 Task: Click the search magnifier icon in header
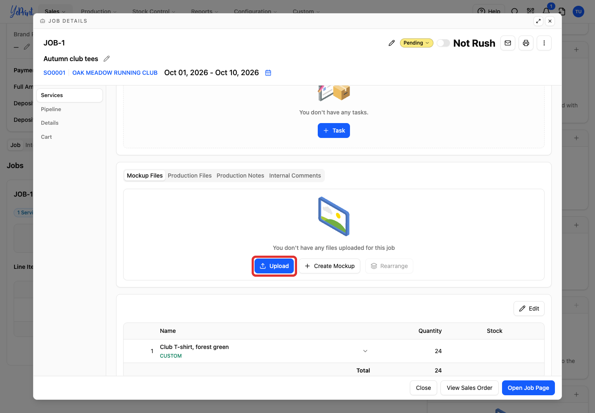[514, 11]
